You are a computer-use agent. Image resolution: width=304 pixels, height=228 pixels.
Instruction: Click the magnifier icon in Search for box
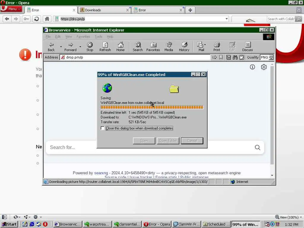point(257,148)
